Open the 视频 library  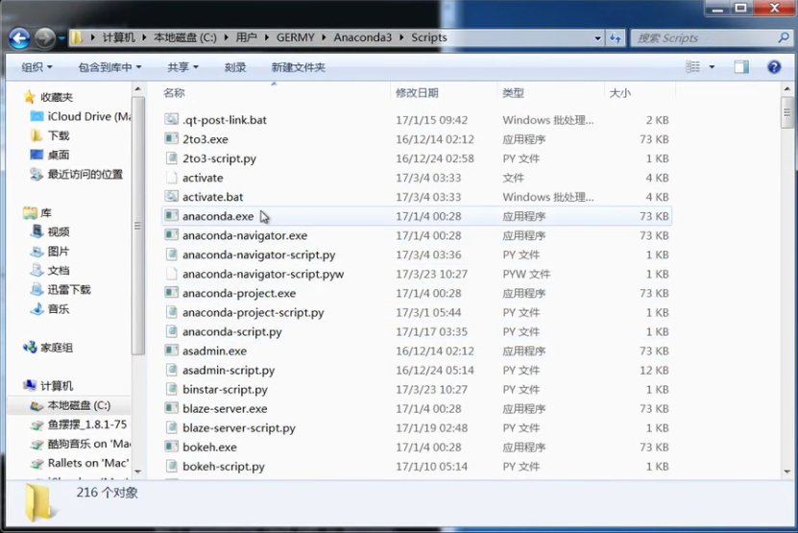pos(50,232)
